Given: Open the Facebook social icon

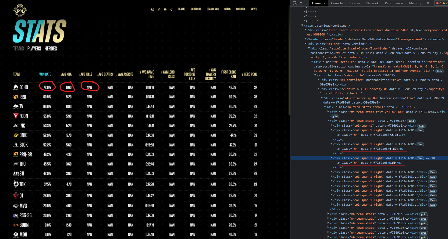Looking at the screenshot, I should pos(159,9).
